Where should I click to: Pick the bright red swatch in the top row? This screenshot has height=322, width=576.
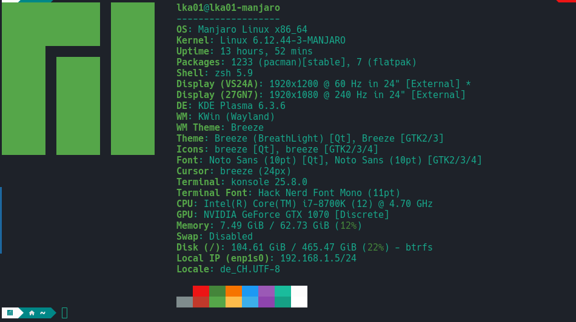click(201, 291)
